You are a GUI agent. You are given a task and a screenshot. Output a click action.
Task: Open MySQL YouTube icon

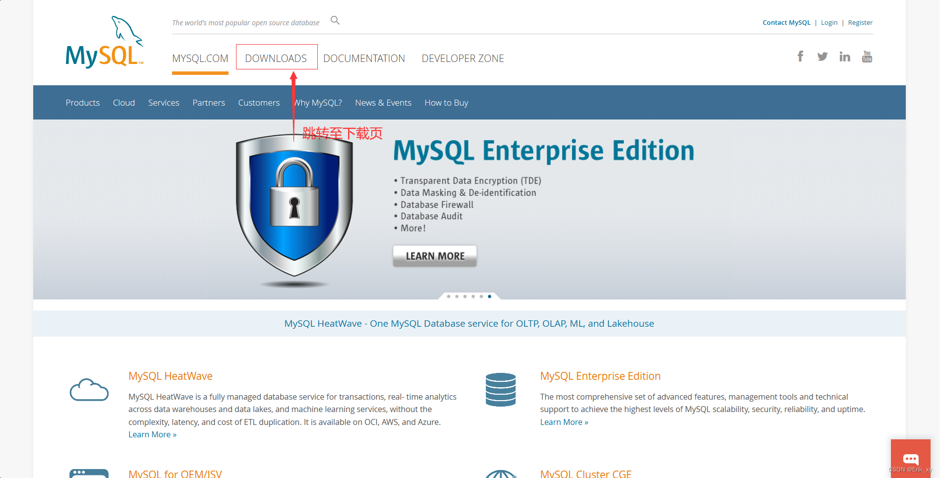[867, 57]
